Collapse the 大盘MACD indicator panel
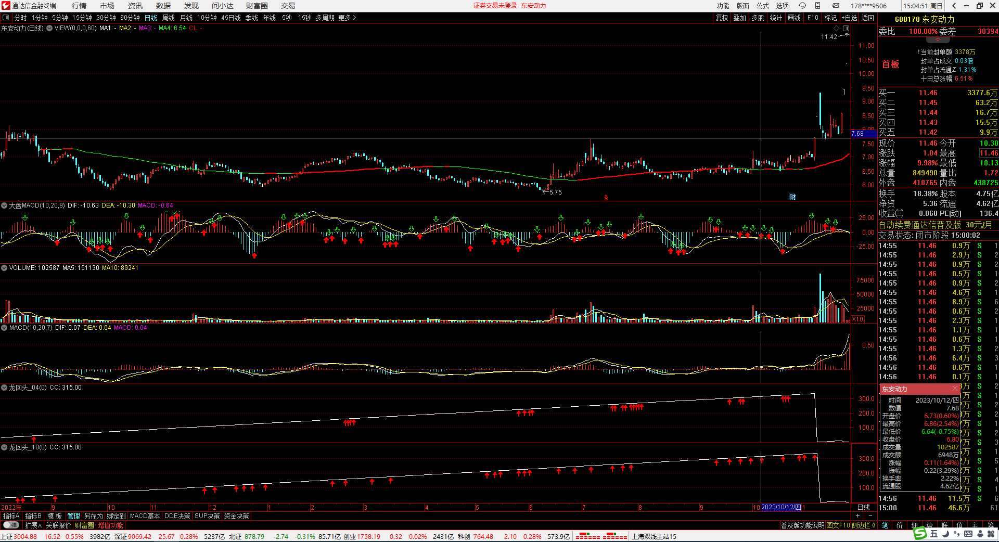The image size is (999, 542). pyautogui.click(x=4, y=205)
